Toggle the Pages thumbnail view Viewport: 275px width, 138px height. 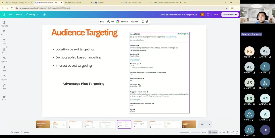coord(213,132)
